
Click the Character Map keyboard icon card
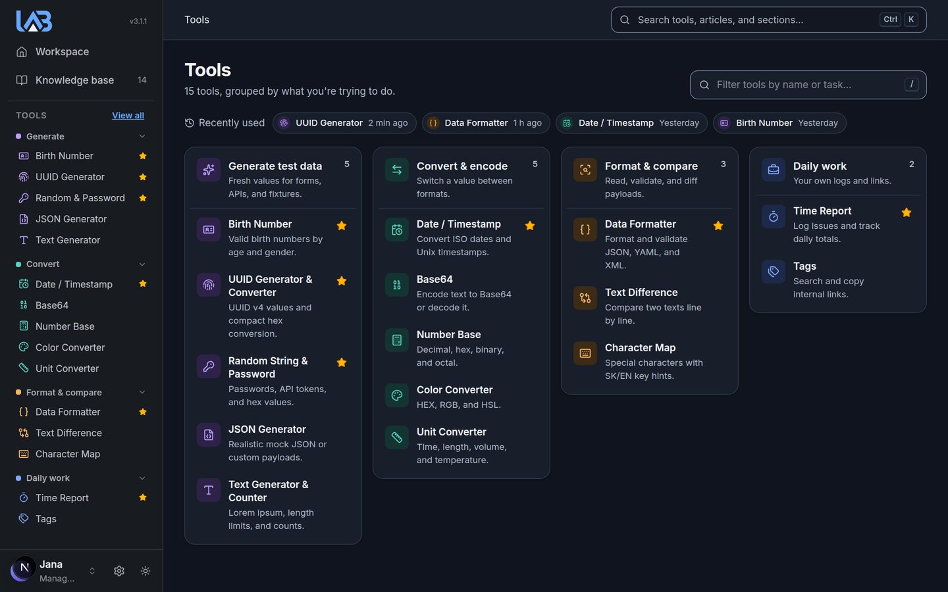point(585,353)
